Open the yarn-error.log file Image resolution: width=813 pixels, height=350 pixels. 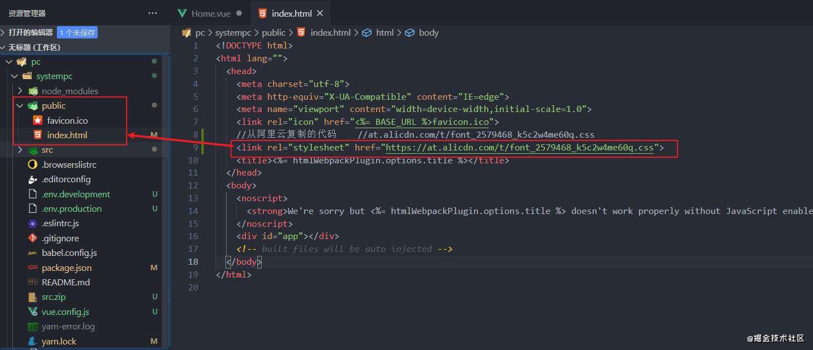pyautogui.click(x=68, y=327)
